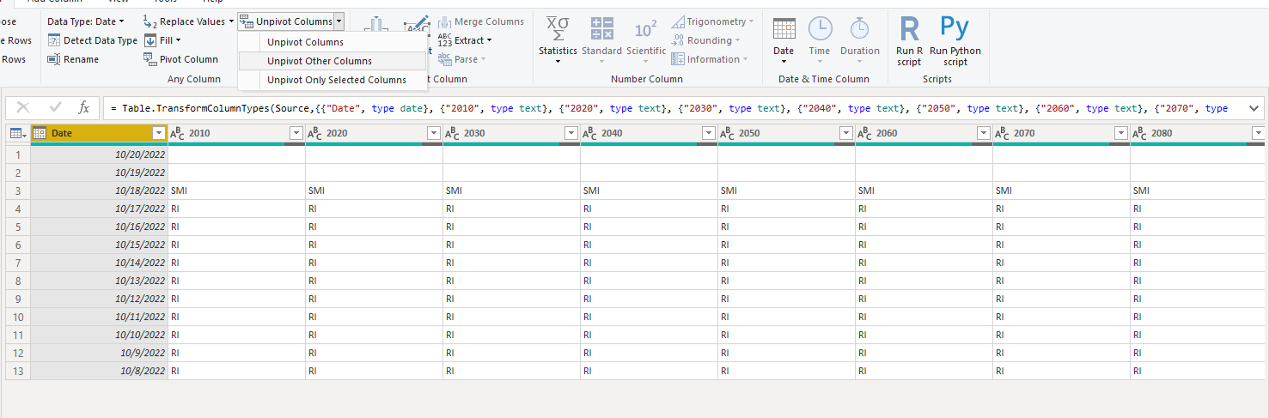
Task: Select the 2080 column header
Action: click(x=1196, y=133)
